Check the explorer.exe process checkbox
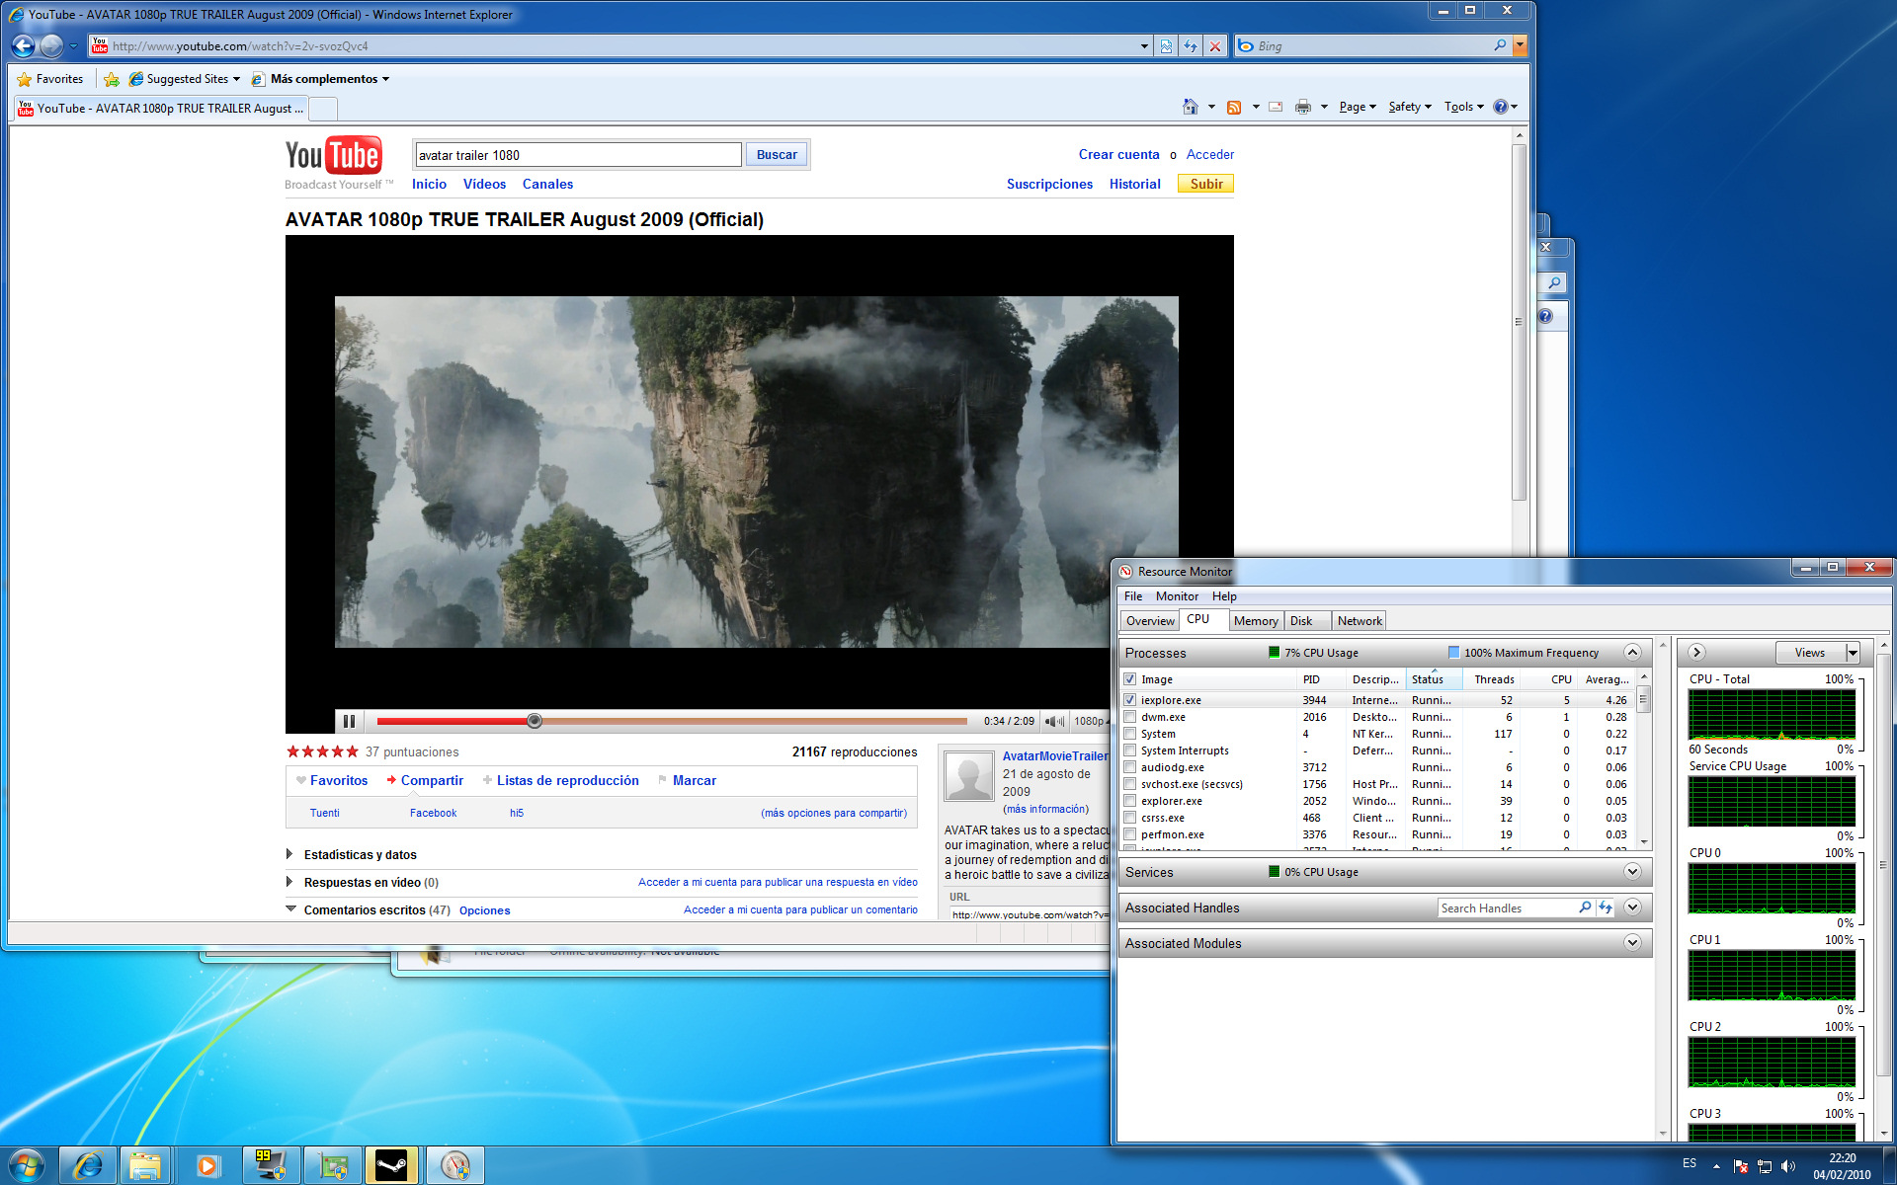Viewport: 1897px width, 1185px height. pos(1129,801)
